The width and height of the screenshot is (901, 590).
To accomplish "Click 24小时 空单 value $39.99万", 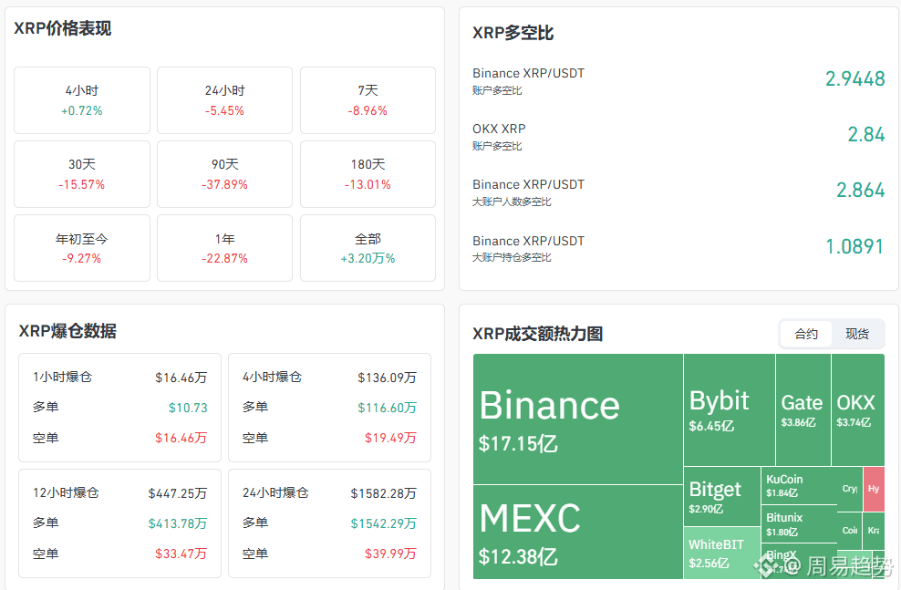I will point(390,554).
